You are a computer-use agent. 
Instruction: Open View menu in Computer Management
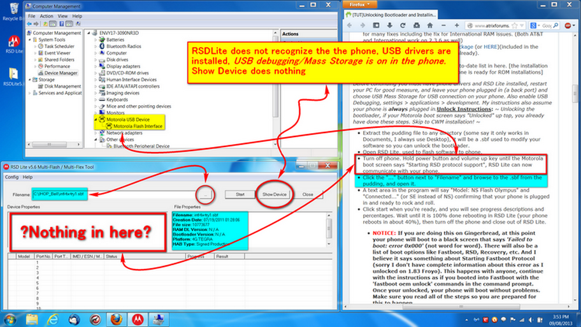tap(63, 16)
